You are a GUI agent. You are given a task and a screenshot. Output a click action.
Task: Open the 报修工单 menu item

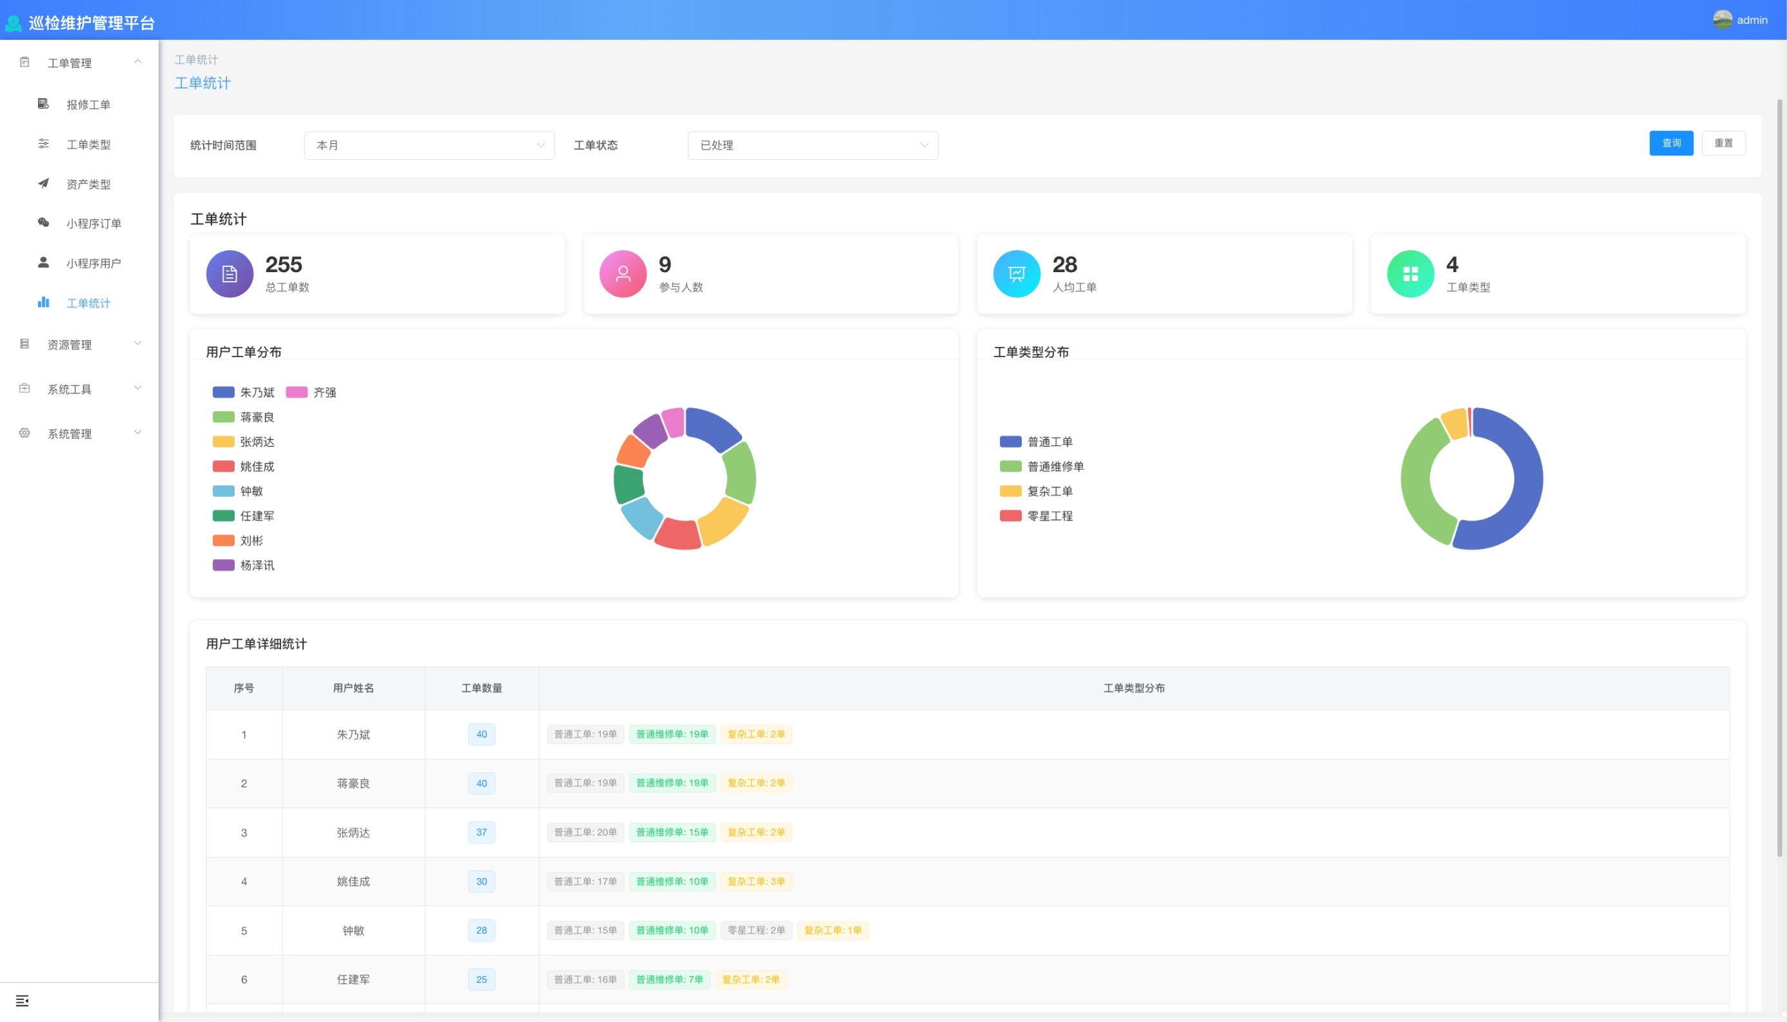(x=88, y=104)
